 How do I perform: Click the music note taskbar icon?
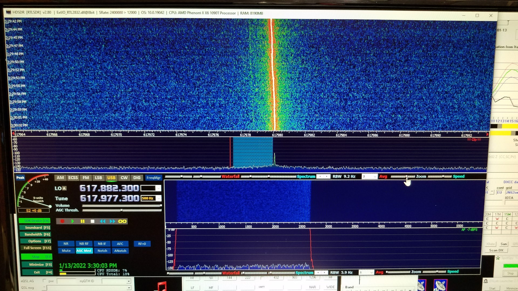162,286
